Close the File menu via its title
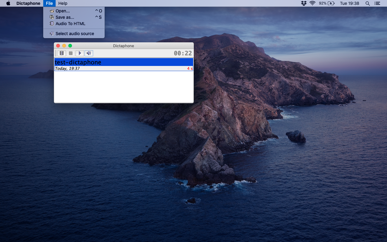387x242 pixels. point(49,3)
